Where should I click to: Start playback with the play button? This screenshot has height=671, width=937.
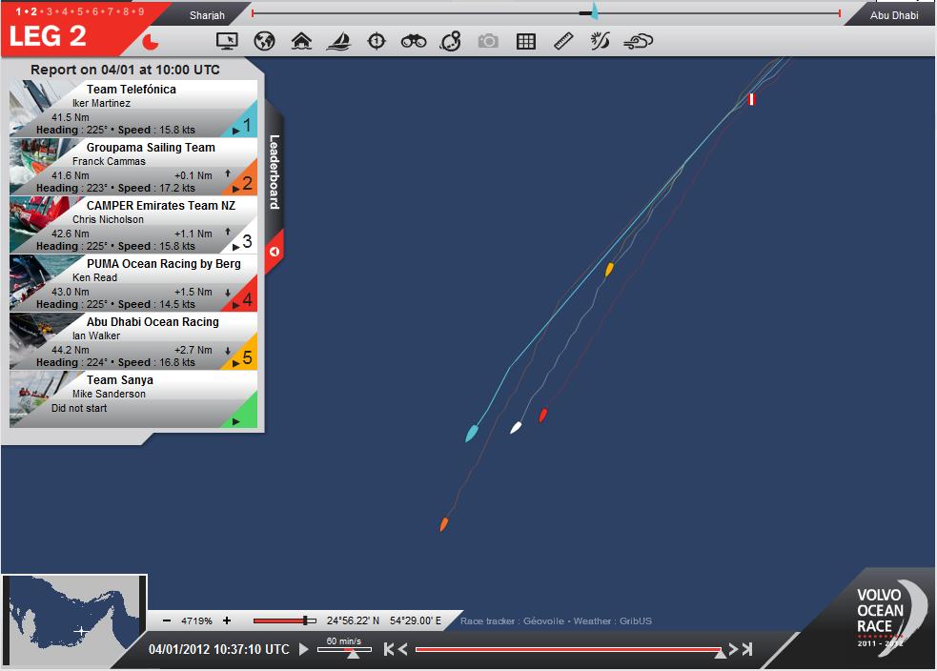[303, 649]
